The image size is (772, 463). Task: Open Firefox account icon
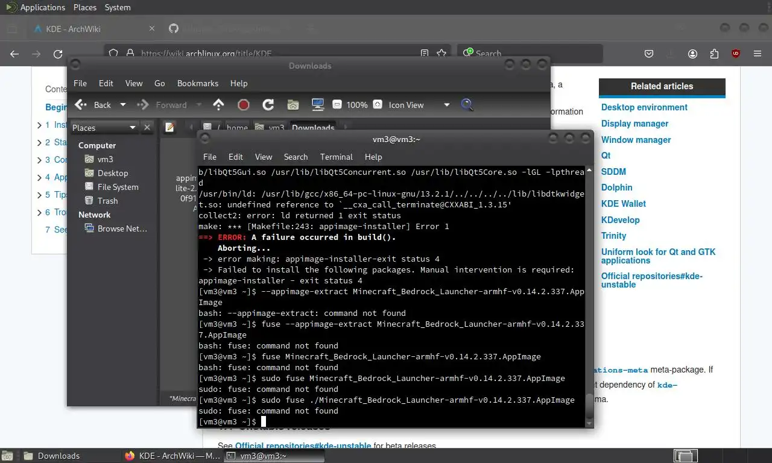point(692,54)
